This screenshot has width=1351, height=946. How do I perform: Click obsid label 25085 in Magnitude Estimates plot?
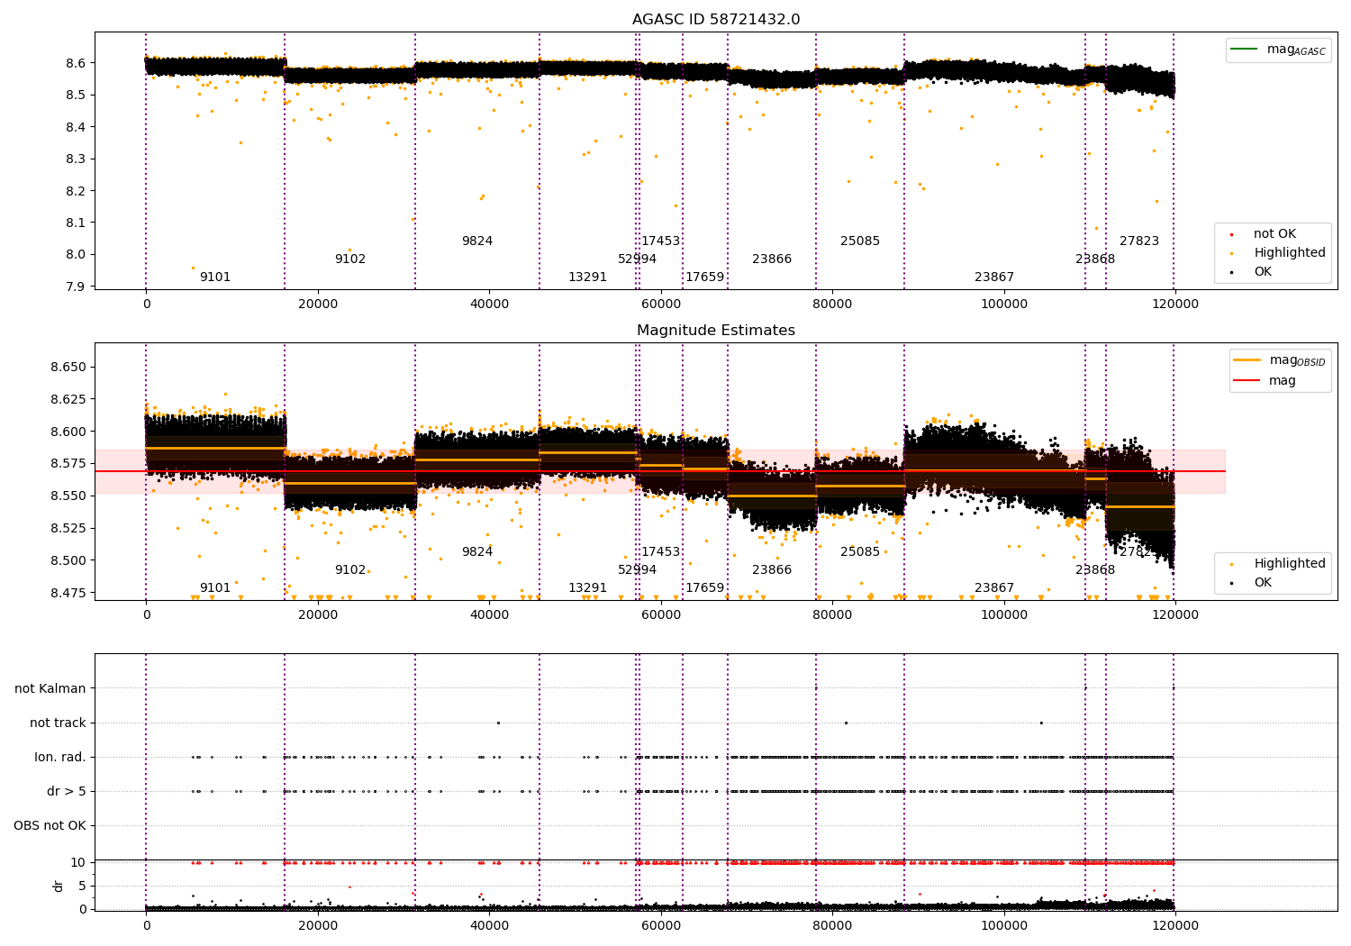click(x=860, y=552)
